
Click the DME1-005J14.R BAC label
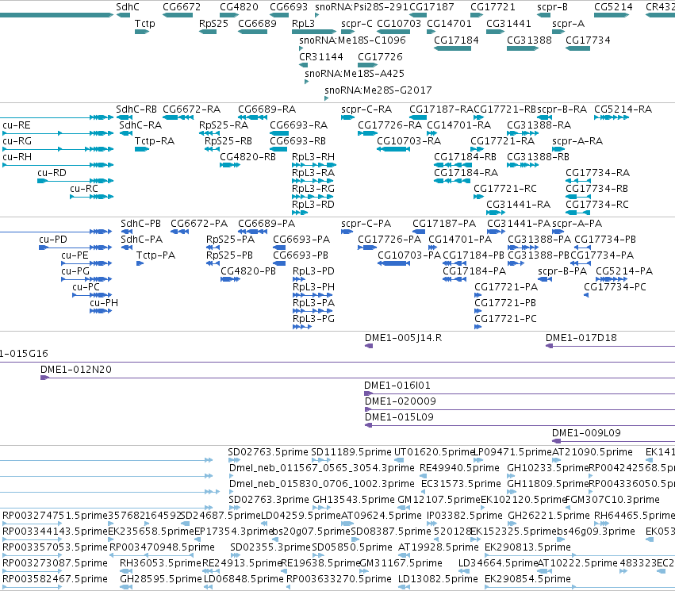(403, 338)
